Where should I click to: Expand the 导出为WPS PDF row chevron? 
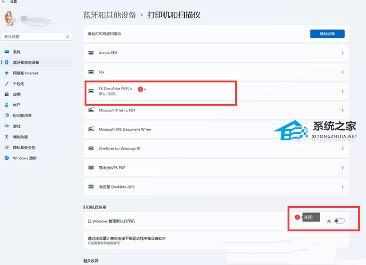point(342,168)
